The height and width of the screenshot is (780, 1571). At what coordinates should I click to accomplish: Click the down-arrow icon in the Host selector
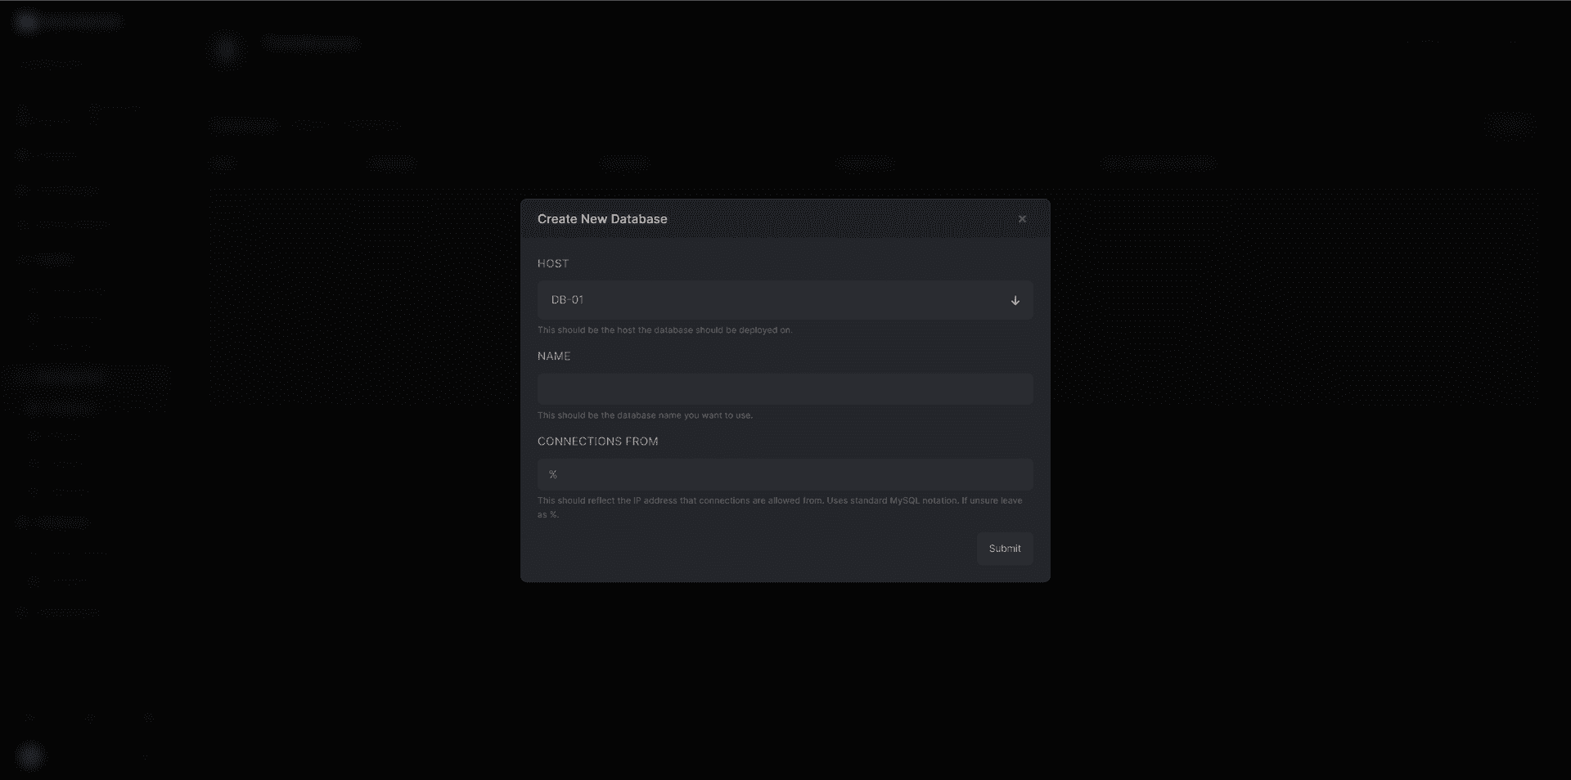pyautogui.click(x=1015, y=300)
